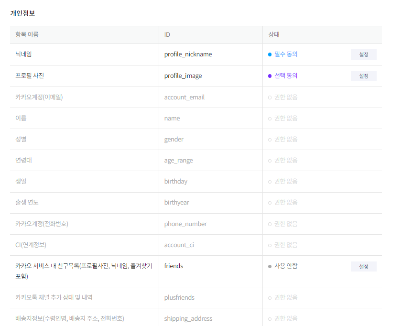Click the 항목 이름 column header
Viewport: 402px width, 326px height.
(27, 34)
